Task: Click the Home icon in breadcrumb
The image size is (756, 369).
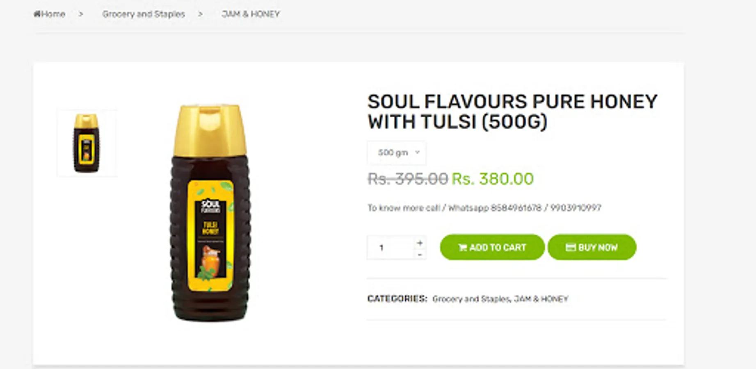Action: pos(37,14)
